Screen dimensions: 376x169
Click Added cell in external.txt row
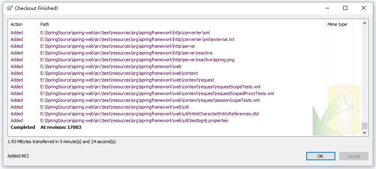[x=17, y=39]
